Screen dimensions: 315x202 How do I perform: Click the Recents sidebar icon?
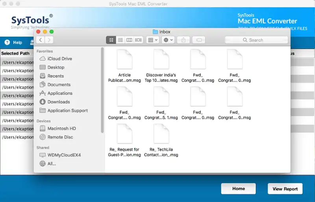[43, 76]
